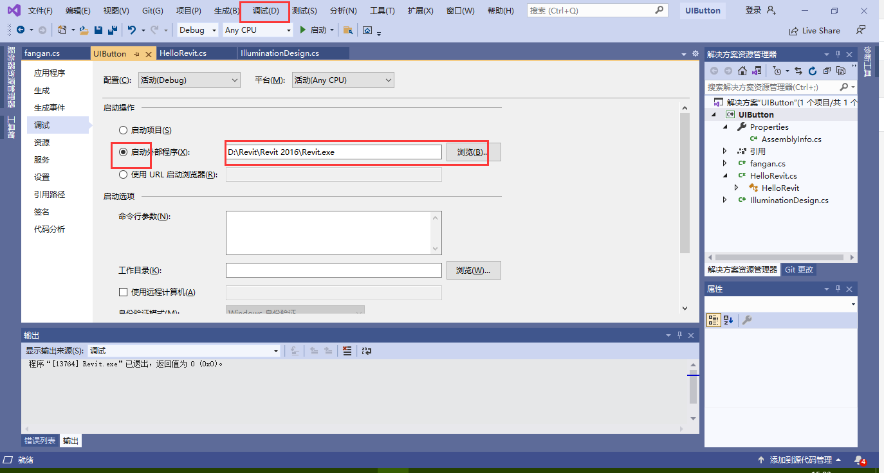Image resolution: width=884 pixels, height=473 pixels.
Task: Switch to the Git 更改 tab
Action: [x=799, y=270]
